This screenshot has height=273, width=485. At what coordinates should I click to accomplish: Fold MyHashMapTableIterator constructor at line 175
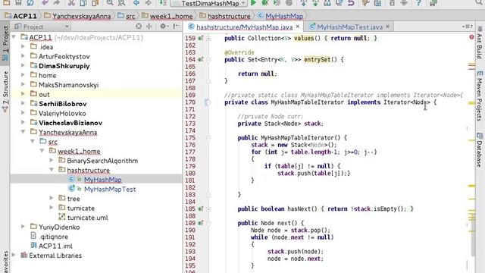pos(209,138)
